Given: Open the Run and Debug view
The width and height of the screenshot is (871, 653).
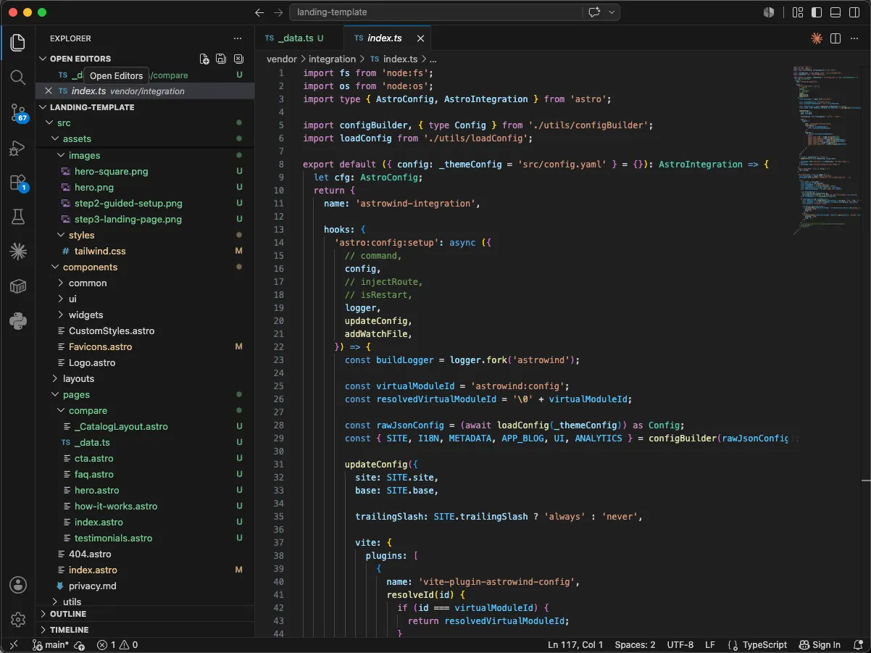Looking at the screenshot, I should pyautogui.click(x=18, y=148).
